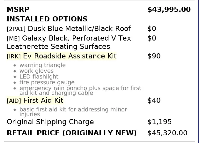Click the $40 First Aid Kit price
Viewport: 199px width, 143px height.
pyautogui.click(x=154, y=101)
